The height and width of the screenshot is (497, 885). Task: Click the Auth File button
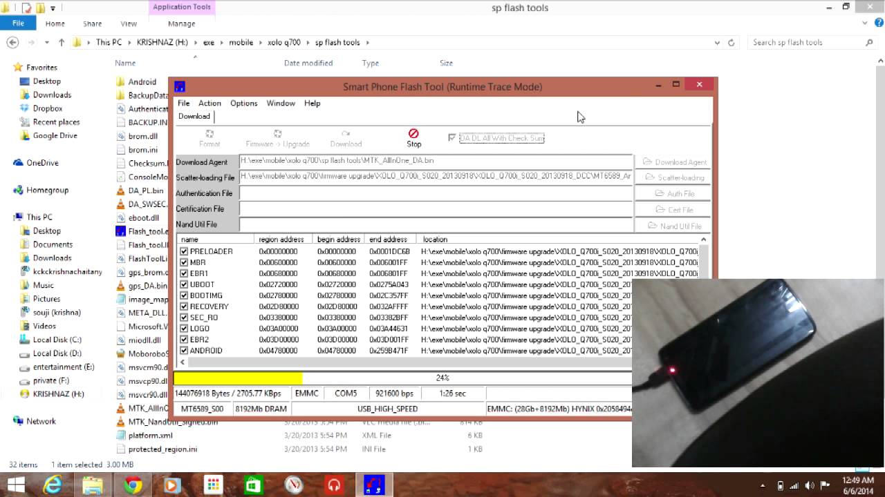[674, 193]
